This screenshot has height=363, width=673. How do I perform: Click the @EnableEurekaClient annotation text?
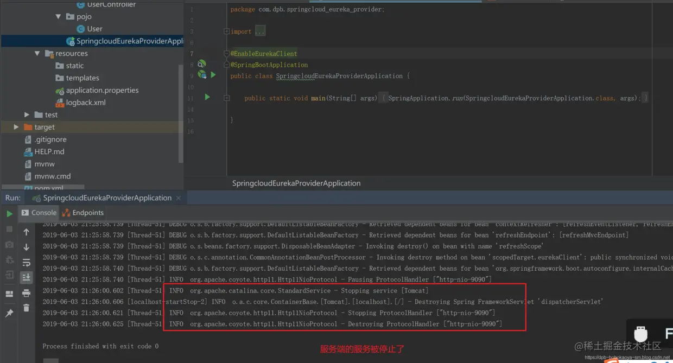point(264,54)
